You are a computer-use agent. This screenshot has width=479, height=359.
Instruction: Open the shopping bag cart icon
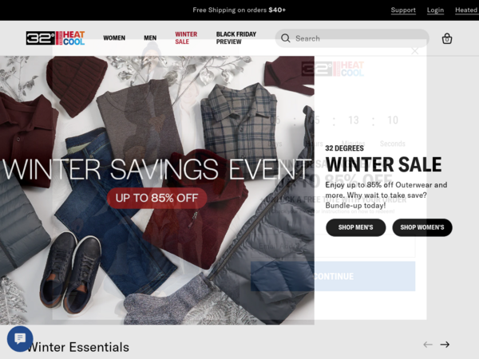pyautogui.click(x=447, y=39)
